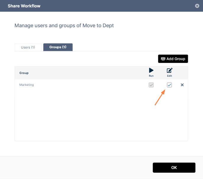Click the Run column label text
Image resolution: width=203 pixels, height=179 pixels.
pyautogui.click(x=151, y=76)
